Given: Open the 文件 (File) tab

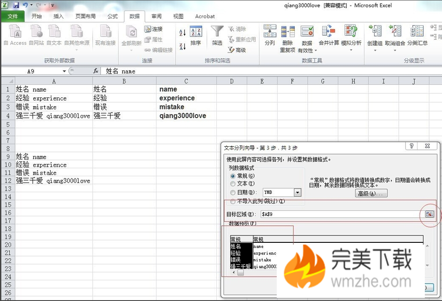Looking at the screenshot, I should tap(13, 16).
